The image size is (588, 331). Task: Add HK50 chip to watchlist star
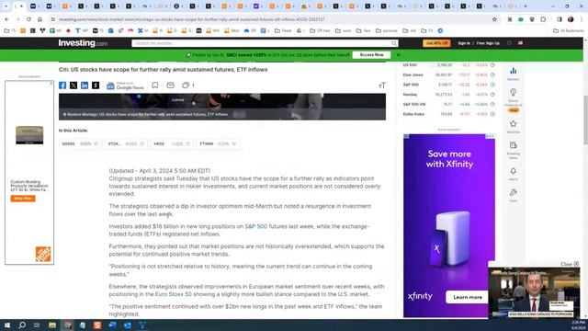(x=187, y=143)
